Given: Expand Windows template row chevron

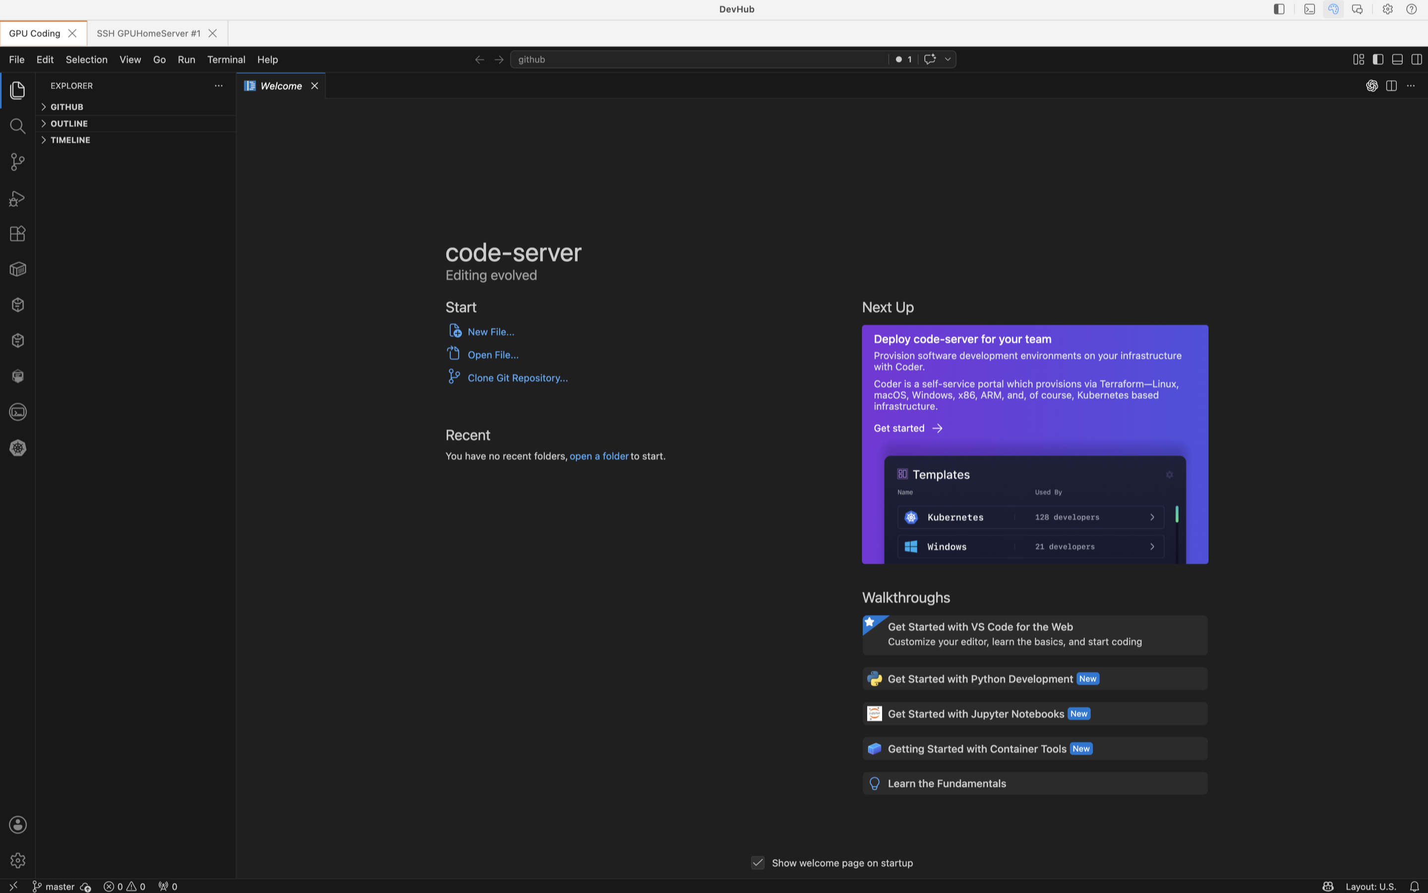Looking at the screenshot, I should point(1152,547).
